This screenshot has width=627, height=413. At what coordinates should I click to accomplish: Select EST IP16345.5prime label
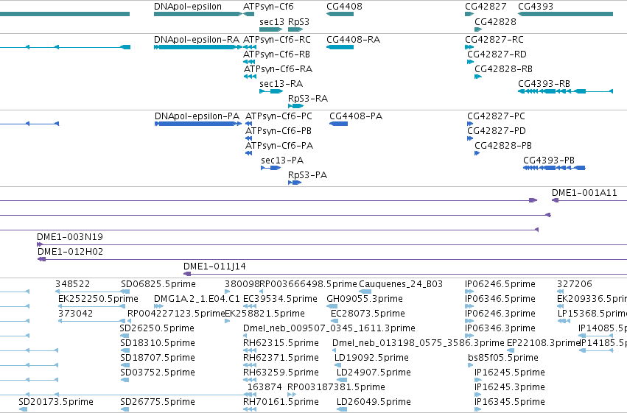point(510,402)
